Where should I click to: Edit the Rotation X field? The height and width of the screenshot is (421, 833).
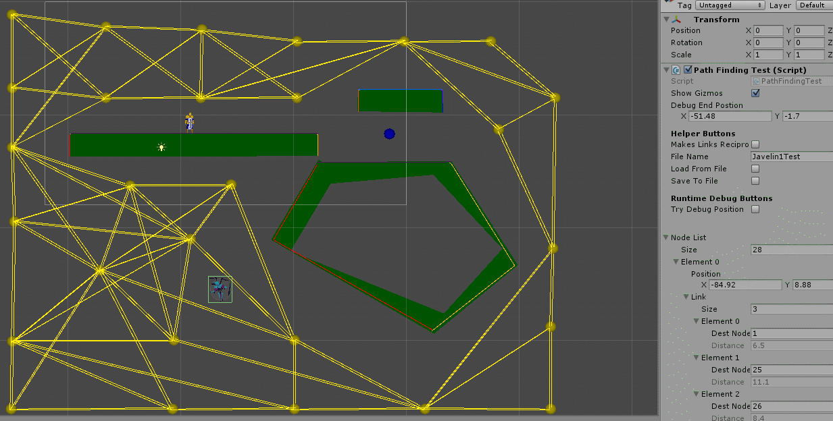pyautogui.click(x=769, y=43)
